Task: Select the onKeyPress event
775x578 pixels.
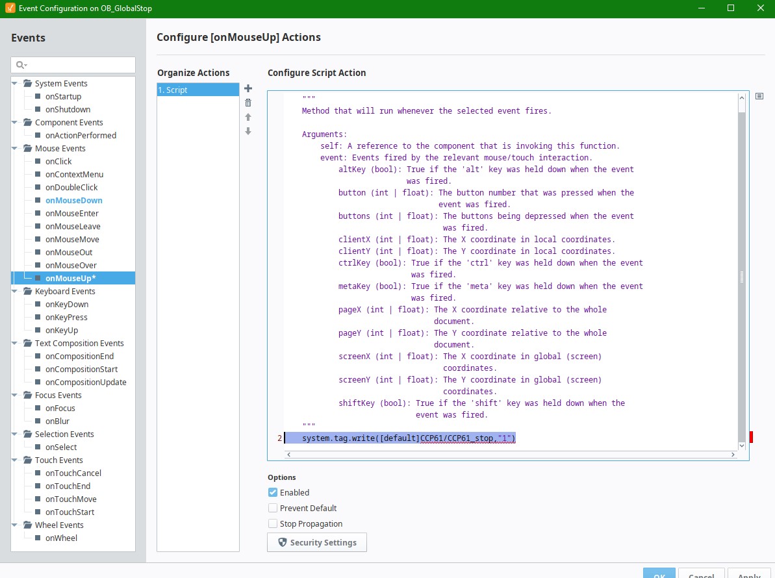Action: (x=66, y=317)
